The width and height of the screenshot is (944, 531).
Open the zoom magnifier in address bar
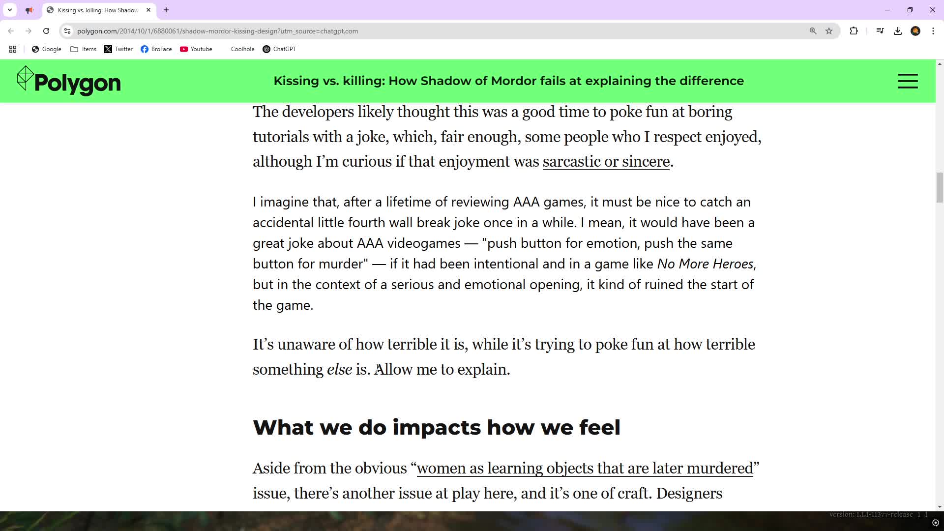tap(813, 31)
